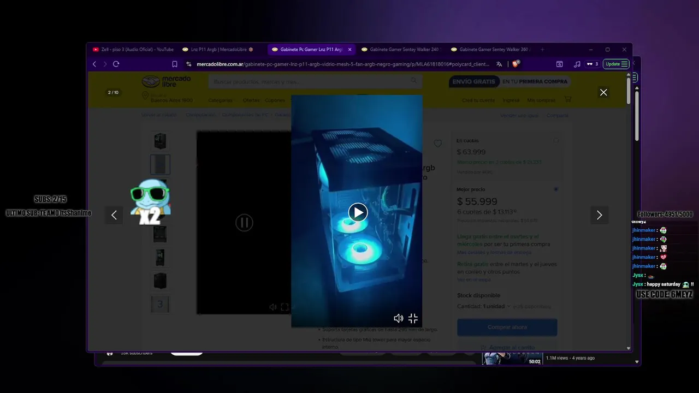This screenshot has width=699, height=393.
Task: Open Mis compras link
Action: (x=541, y=100)
